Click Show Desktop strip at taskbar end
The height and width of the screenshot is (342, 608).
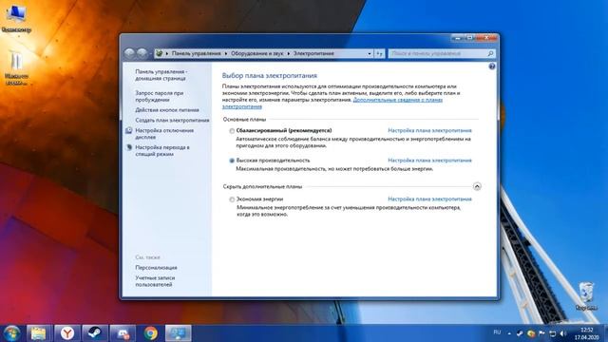point(605,333)
